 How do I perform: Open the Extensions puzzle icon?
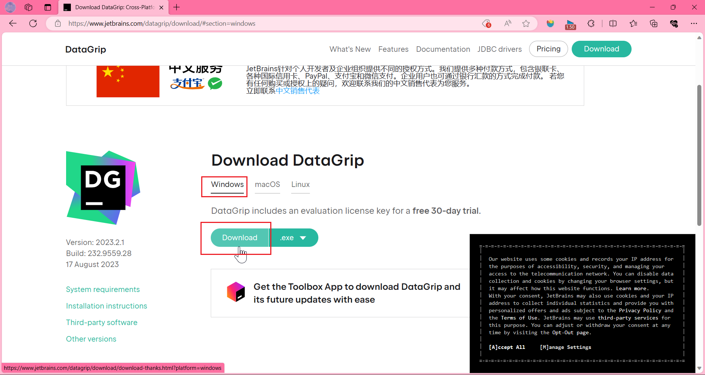[591, 24]
